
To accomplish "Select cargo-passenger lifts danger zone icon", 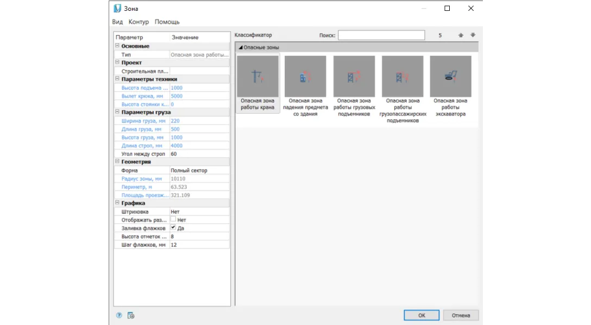I will (x=403, y=76).
